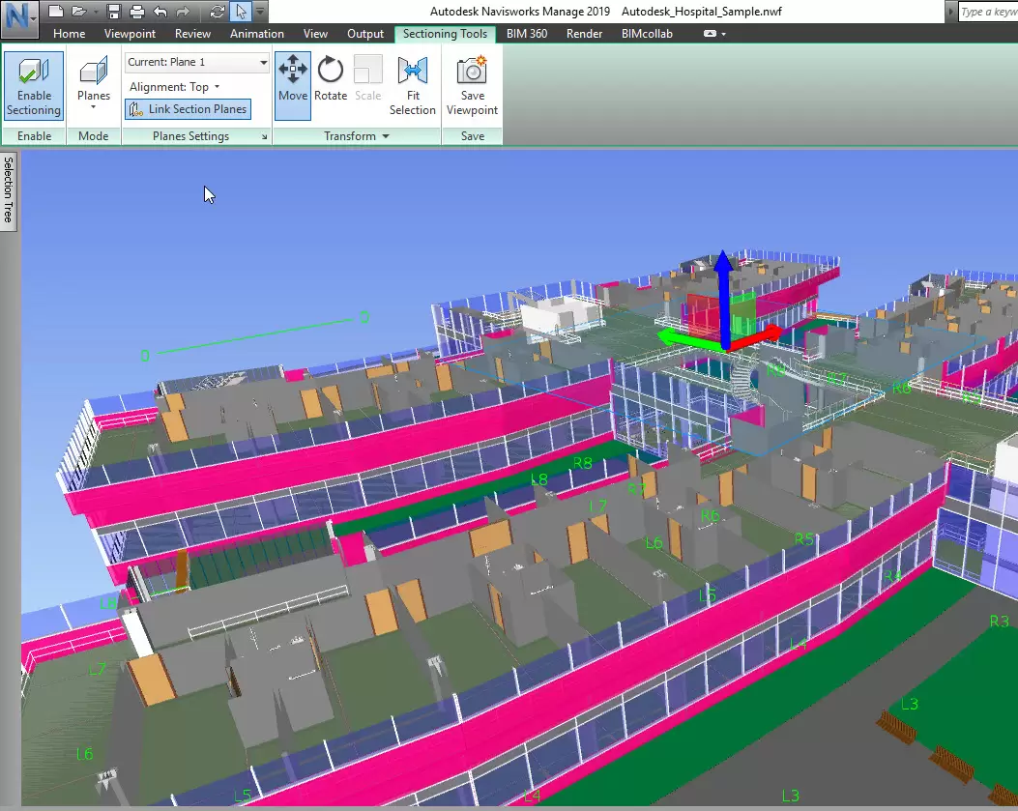Expand the Transform panel arrow
The height and width of the screenshot is (811, 1018).
tap(386, 136)
